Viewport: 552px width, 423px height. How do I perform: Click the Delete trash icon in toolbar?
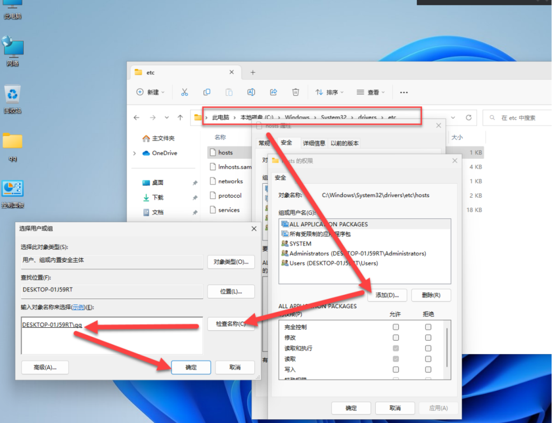click(x=295, y=92)
